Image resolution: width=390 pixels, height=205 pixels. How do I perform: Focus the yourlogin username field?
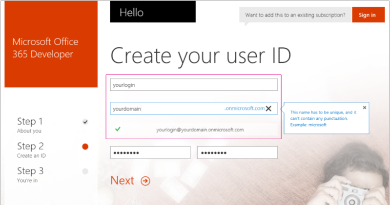(194, 85)
